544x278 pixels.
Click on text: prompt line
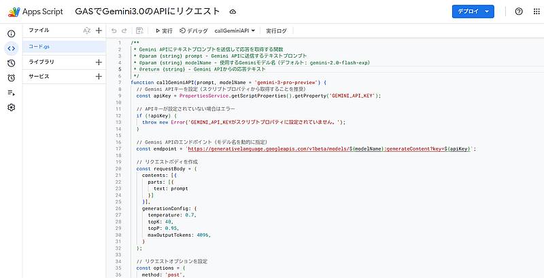tap(171, 188)
